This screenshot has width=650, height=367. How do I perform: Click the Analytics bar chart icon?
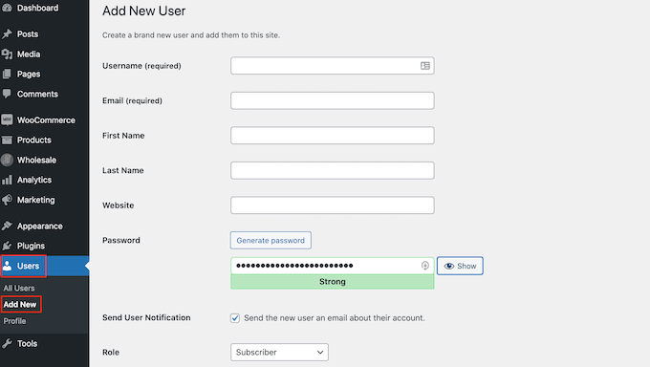point(7,180)
